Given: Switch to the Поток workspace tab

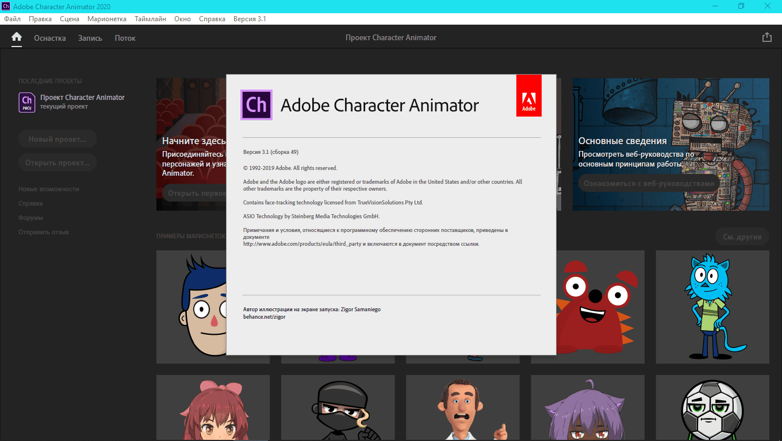Looking at the screenshot, I should click(125, 38).
